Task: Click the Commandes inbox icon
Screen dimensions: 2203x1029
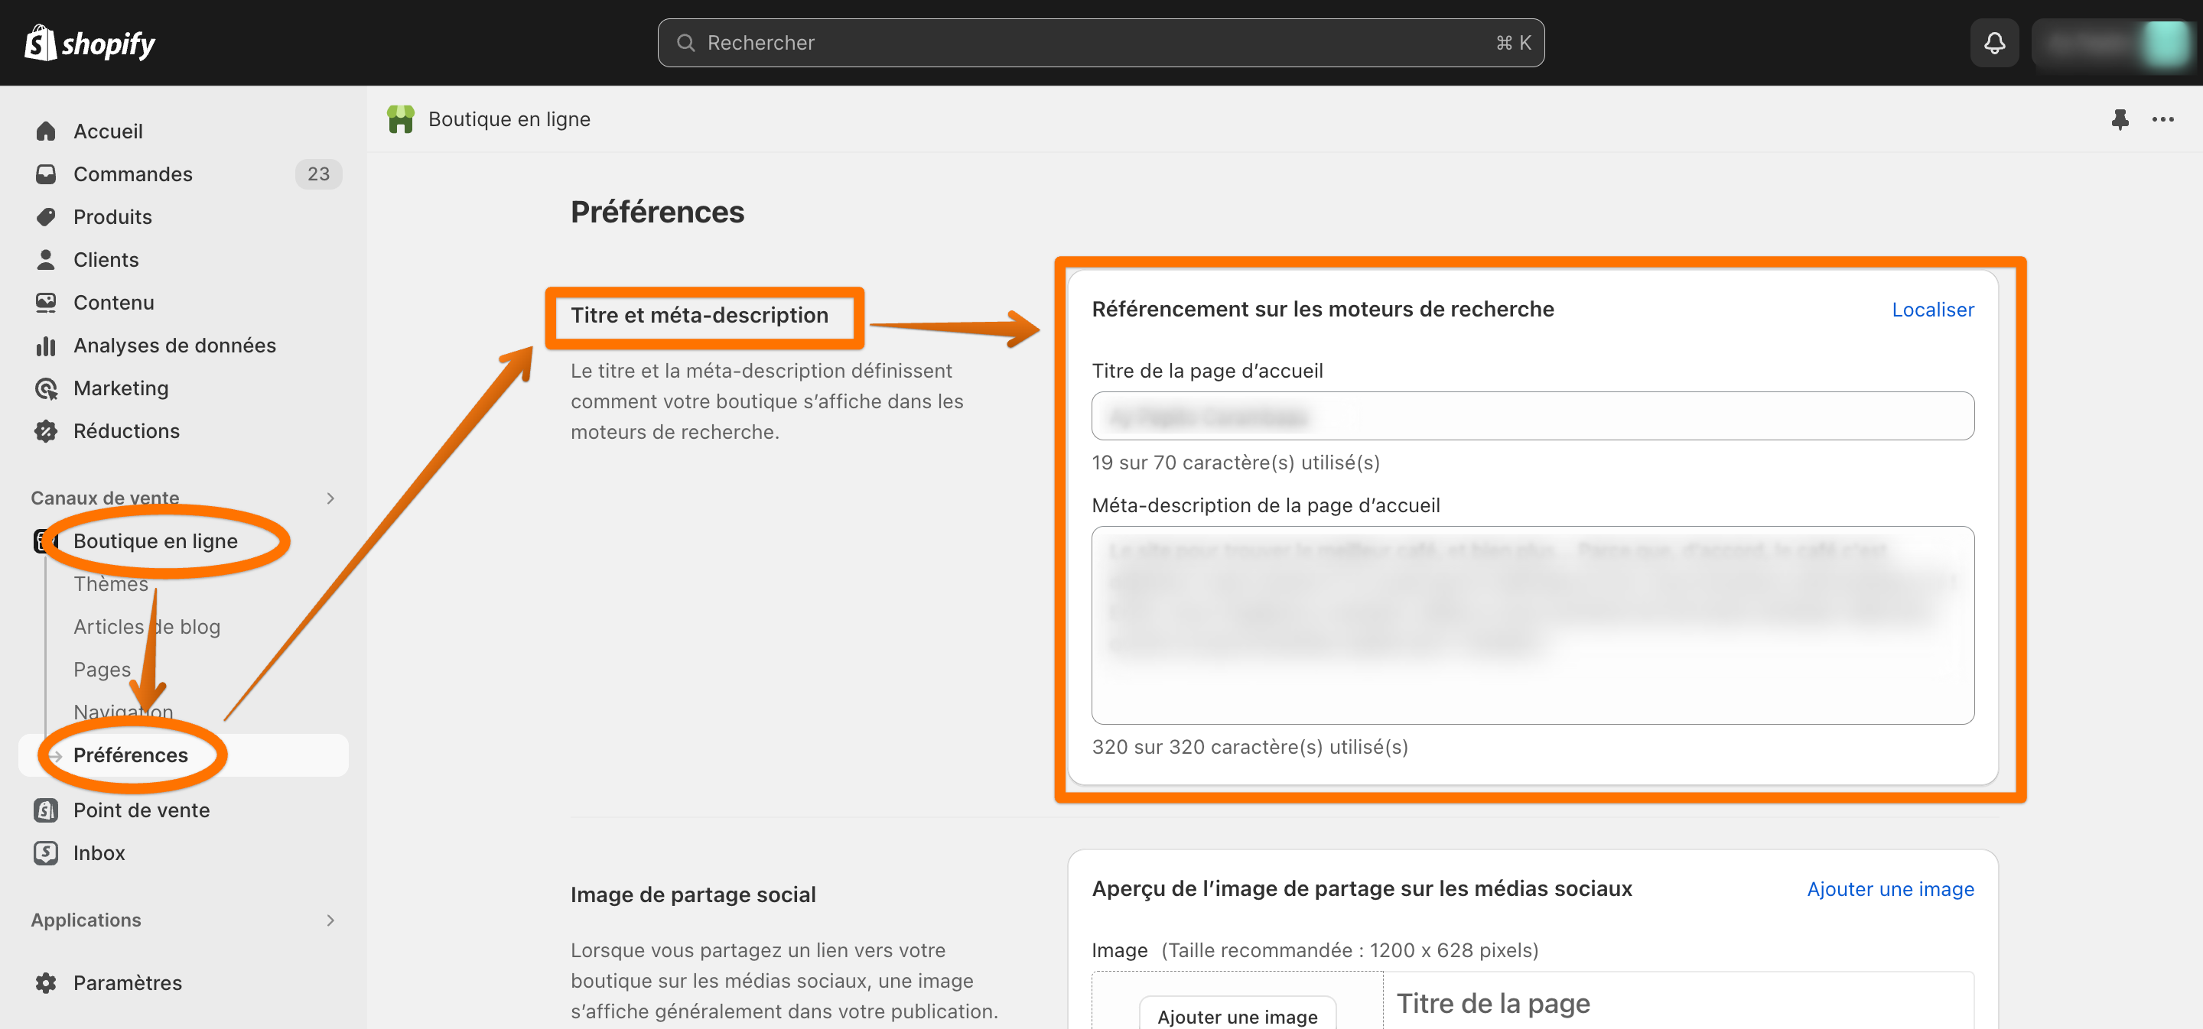Action: click(x=46, y=174)
